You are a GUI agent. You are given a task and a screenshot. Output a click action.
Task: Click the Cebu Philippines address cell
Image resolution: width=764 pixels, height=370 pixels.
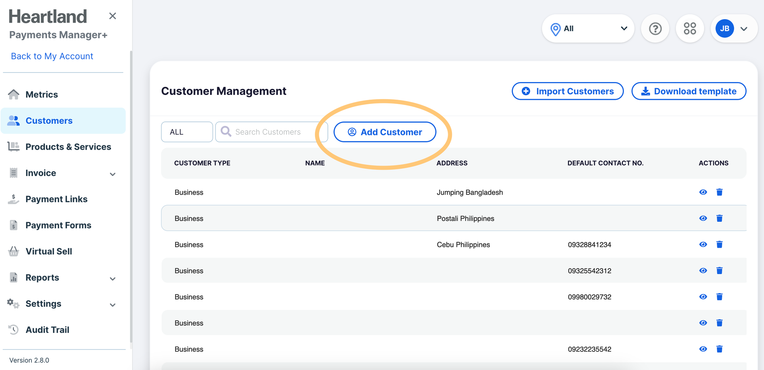[464, 245]
